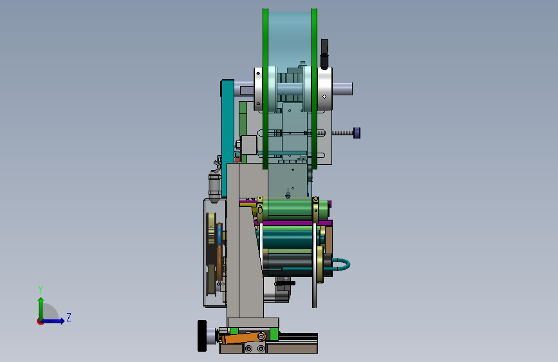The width and height of the screenshot is (558, 362).
Task: Select the light green roller
Action: pos(295,209)
